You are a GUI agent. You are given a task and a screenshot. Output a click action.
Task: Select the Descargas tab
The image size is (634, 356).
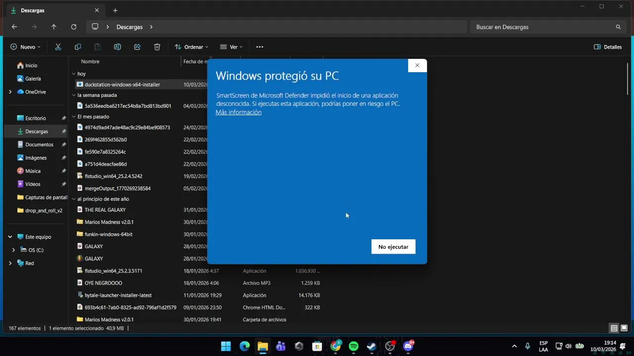click(54, 10)
